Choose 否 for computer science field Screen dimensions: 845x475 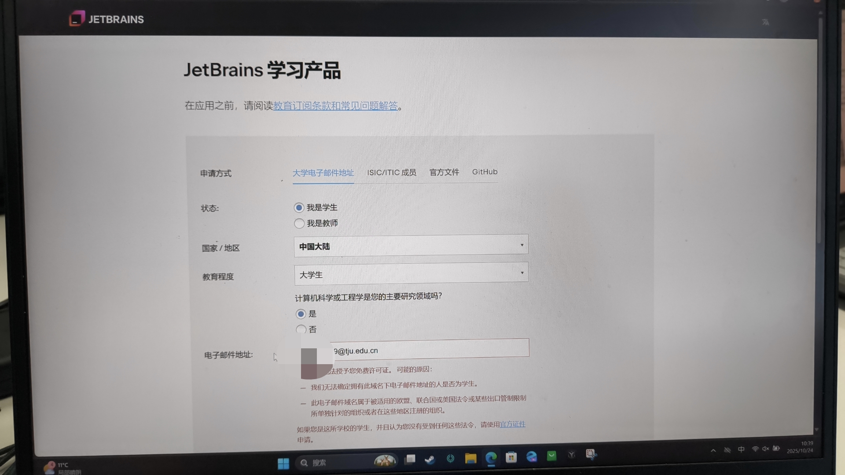click(301, 329)
